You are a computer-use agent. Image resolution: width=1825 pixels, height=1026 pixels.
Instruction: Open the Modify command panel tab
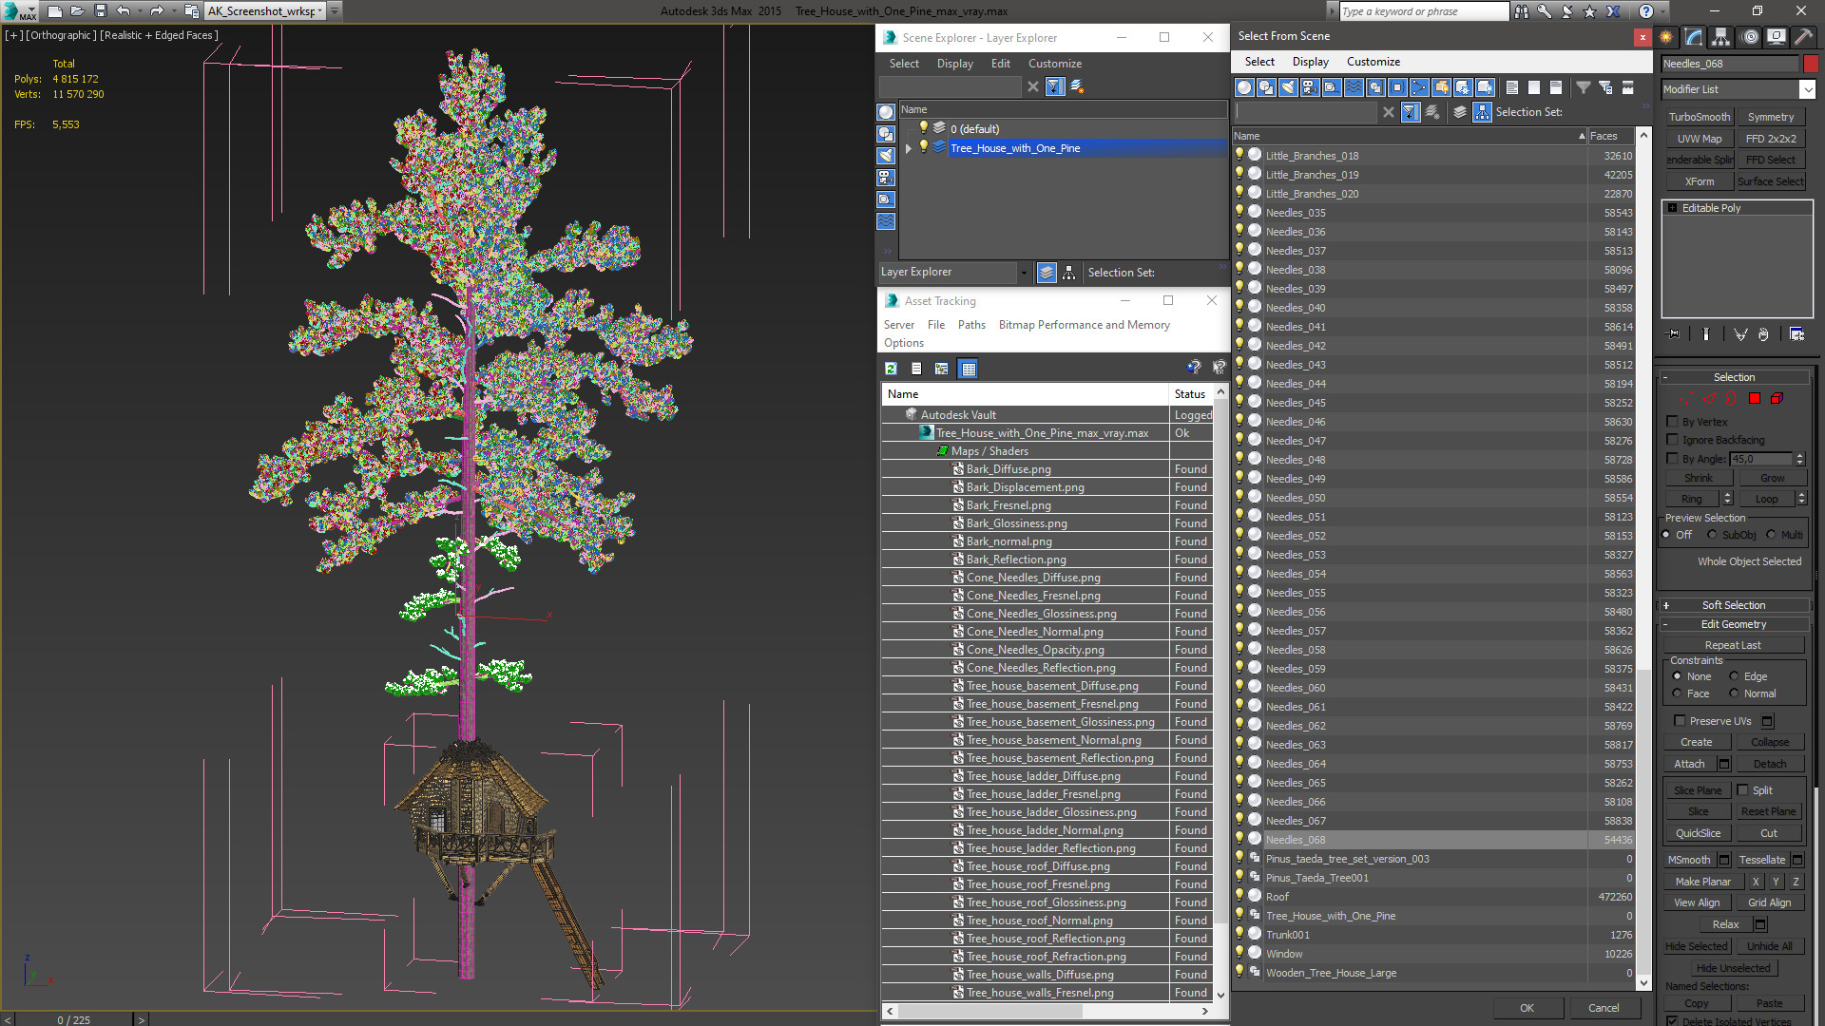point(1694,37)
